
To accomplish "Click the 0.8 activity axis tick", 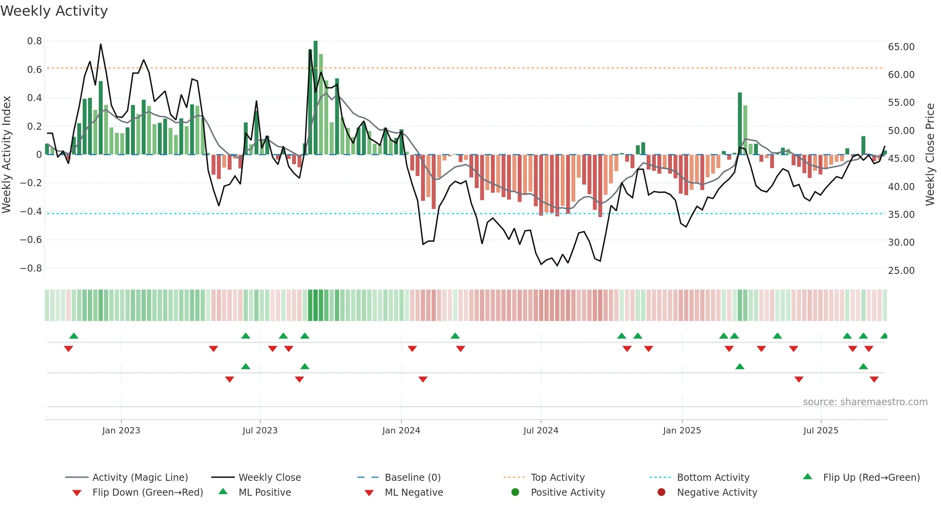I will pyautogui.click(x=35, y=41).
